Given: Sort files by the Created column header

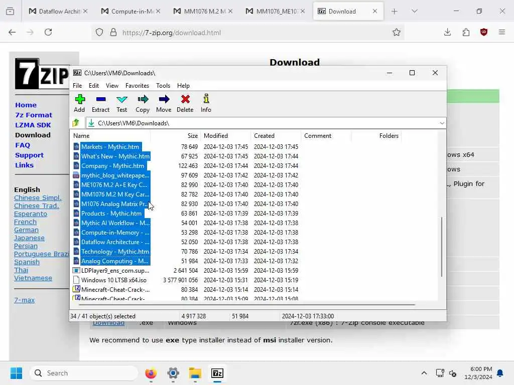Looking at the screenshot, I should click(276, 135).
